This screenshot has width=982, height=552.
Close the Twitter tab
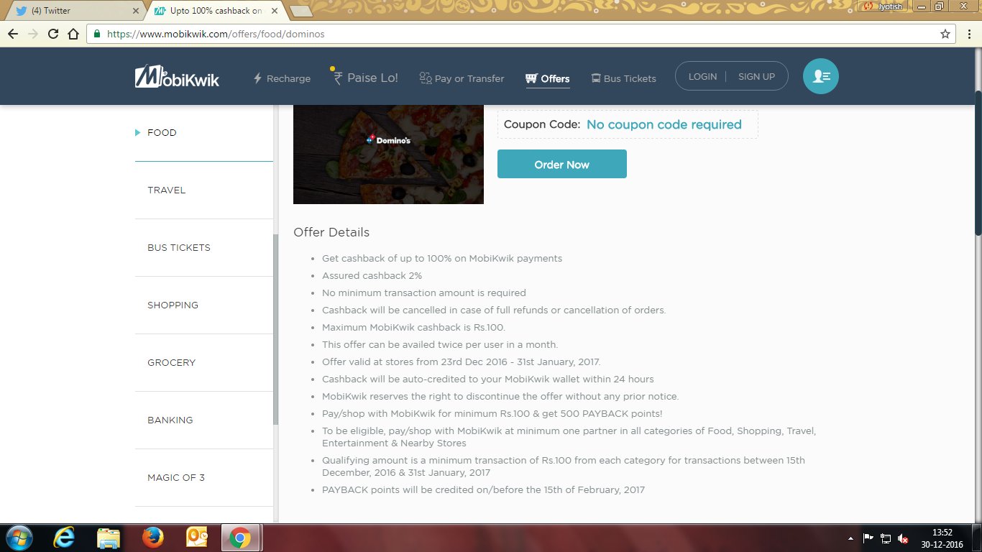134,11
